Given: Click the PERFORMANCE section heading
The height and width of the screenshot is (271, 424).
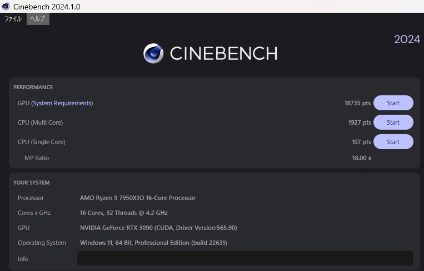Looking at the screenshot, I should coord(33,88).
